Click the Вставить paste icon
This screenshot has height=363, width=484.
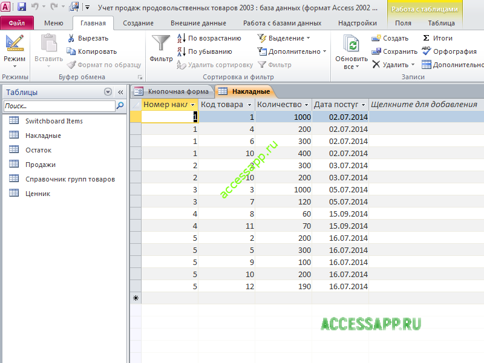(49, 43)
